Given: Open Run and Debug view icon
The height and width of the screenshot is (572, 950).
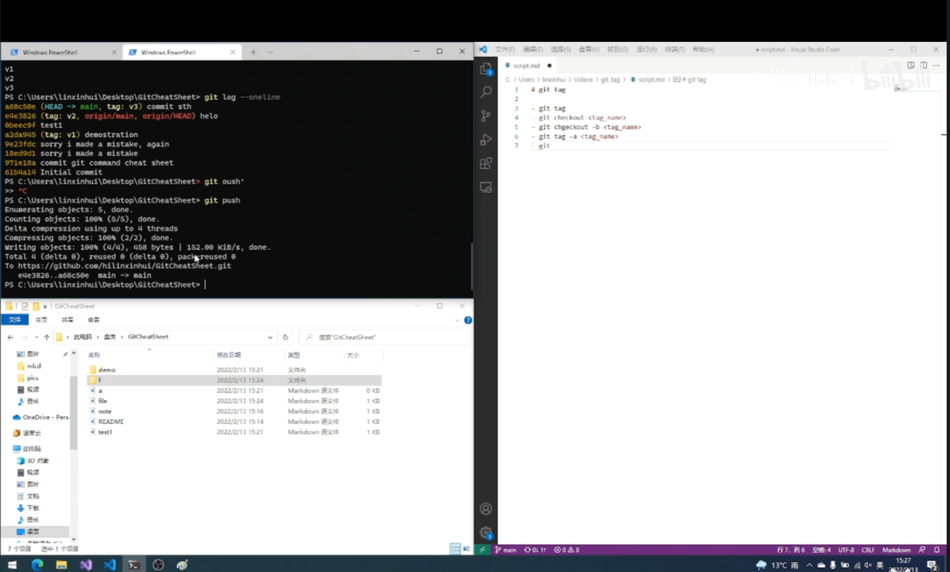Looking at the screenshot, I should coord(486,139).
